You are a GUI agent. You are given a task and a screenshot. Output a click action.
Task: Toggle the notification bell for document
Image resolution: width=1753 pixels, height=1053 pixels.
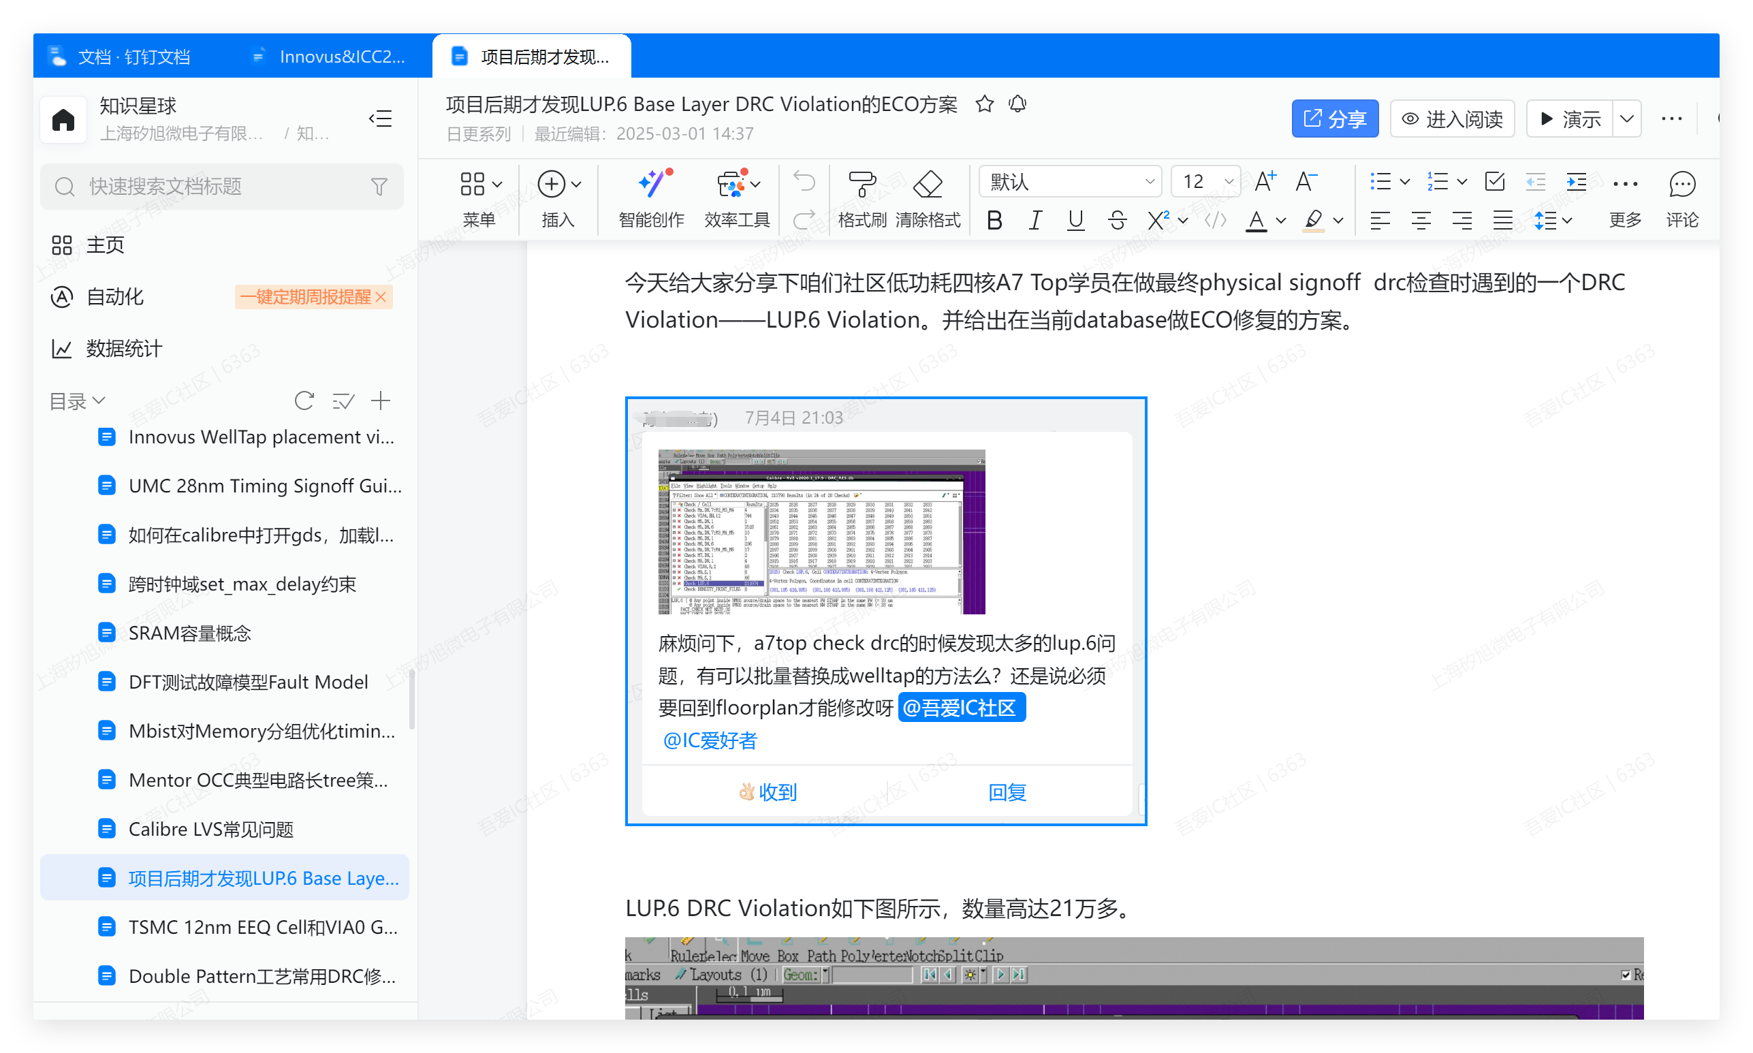(1018, 104)
